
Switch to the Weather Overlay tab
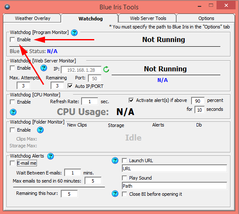coord(32,18)
